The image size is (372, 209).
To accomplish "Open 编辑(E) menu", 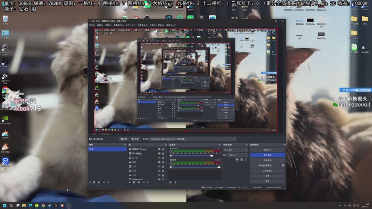I will coord(100,25).
